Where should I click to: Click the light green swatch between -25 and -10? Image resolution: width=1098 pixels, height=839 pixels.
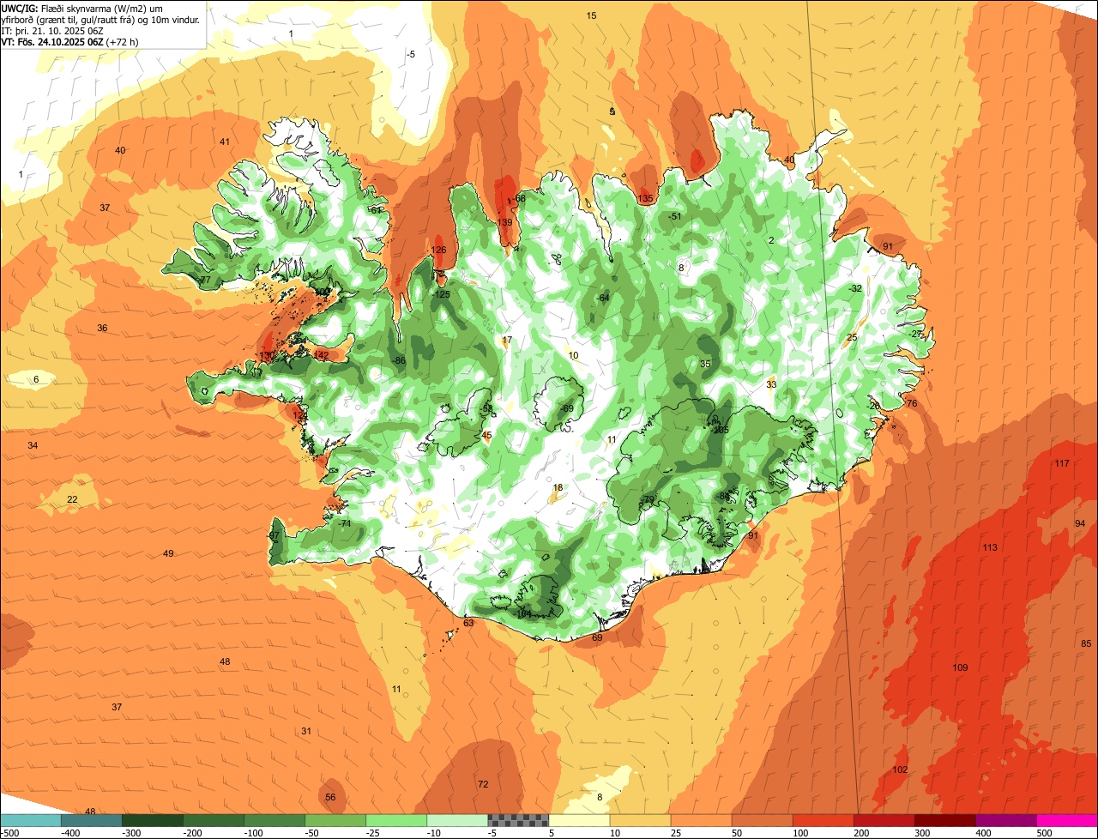396,820
